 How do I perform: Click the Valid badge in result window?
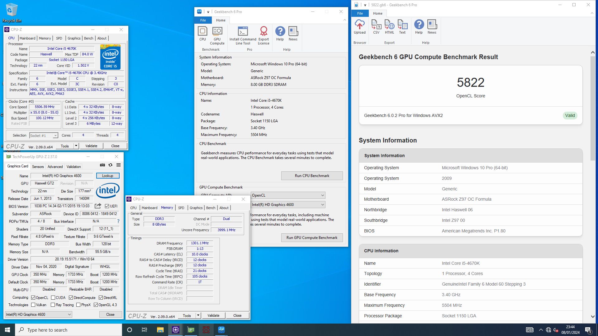pyautogui.click(x=570, y=115)
